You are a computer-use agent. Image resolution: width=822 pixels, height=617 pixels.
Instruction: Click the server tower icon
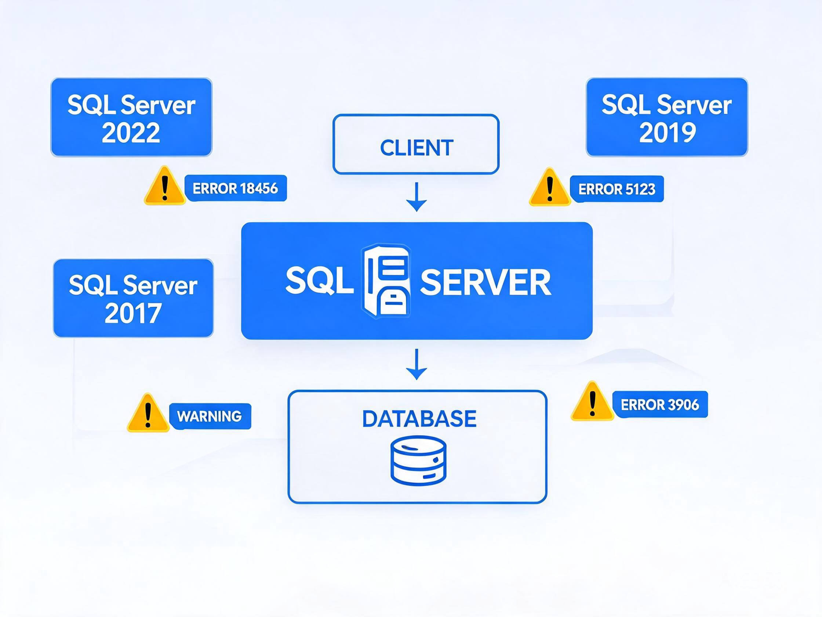[x=386, y=281]
